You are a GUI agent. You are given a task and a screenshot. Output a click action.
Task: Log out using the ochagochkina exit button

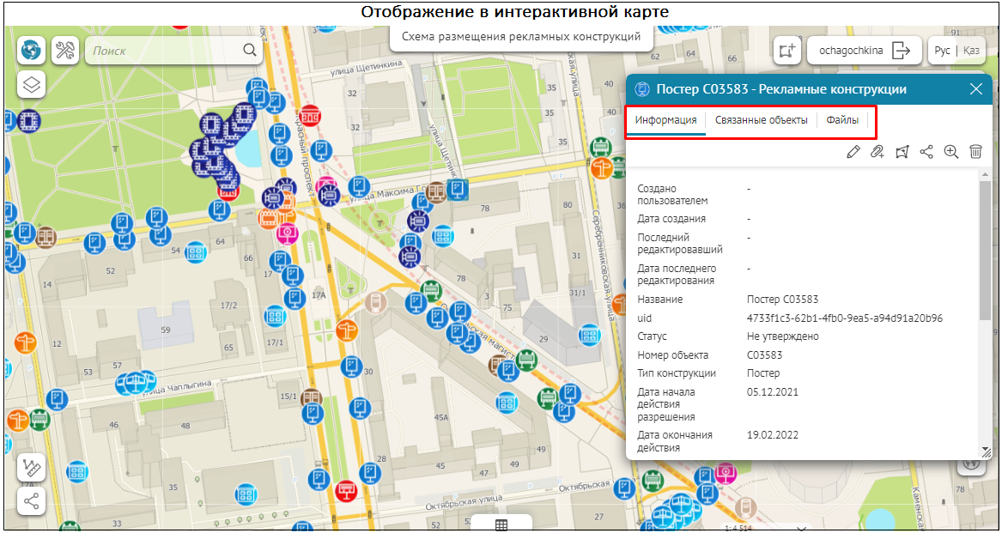[901, 51]
